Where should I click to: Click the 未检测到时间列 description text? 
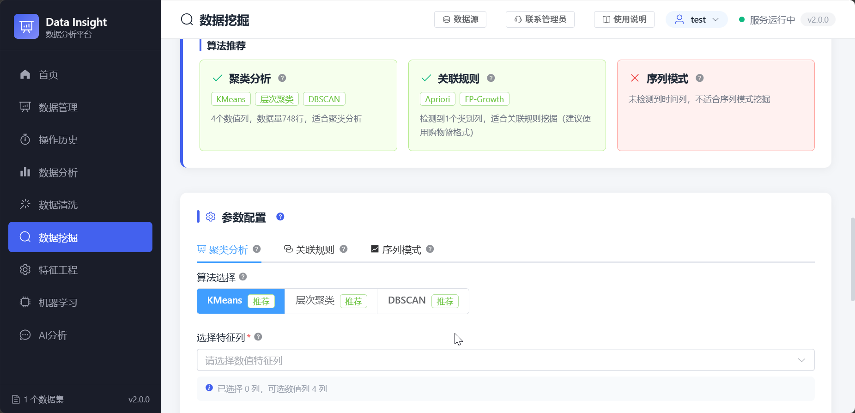click(x=699, y=99)
